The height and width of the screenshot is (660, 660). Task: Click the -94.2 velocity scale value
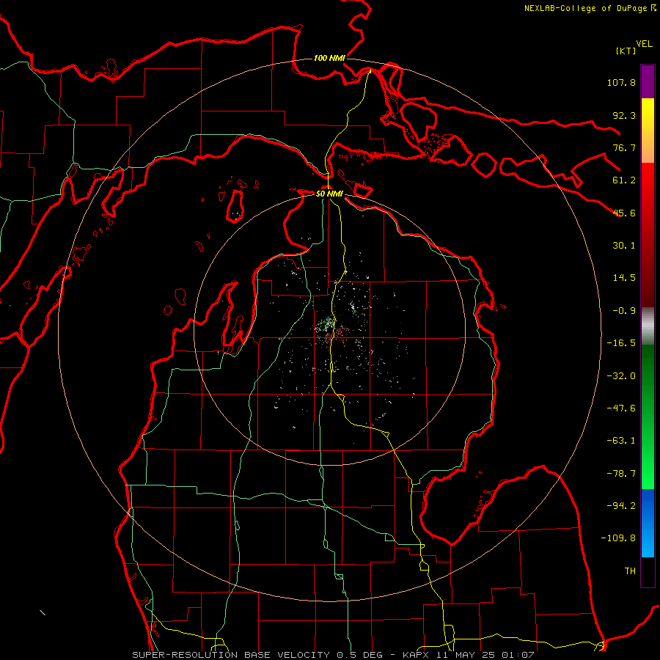coord(621,506)
